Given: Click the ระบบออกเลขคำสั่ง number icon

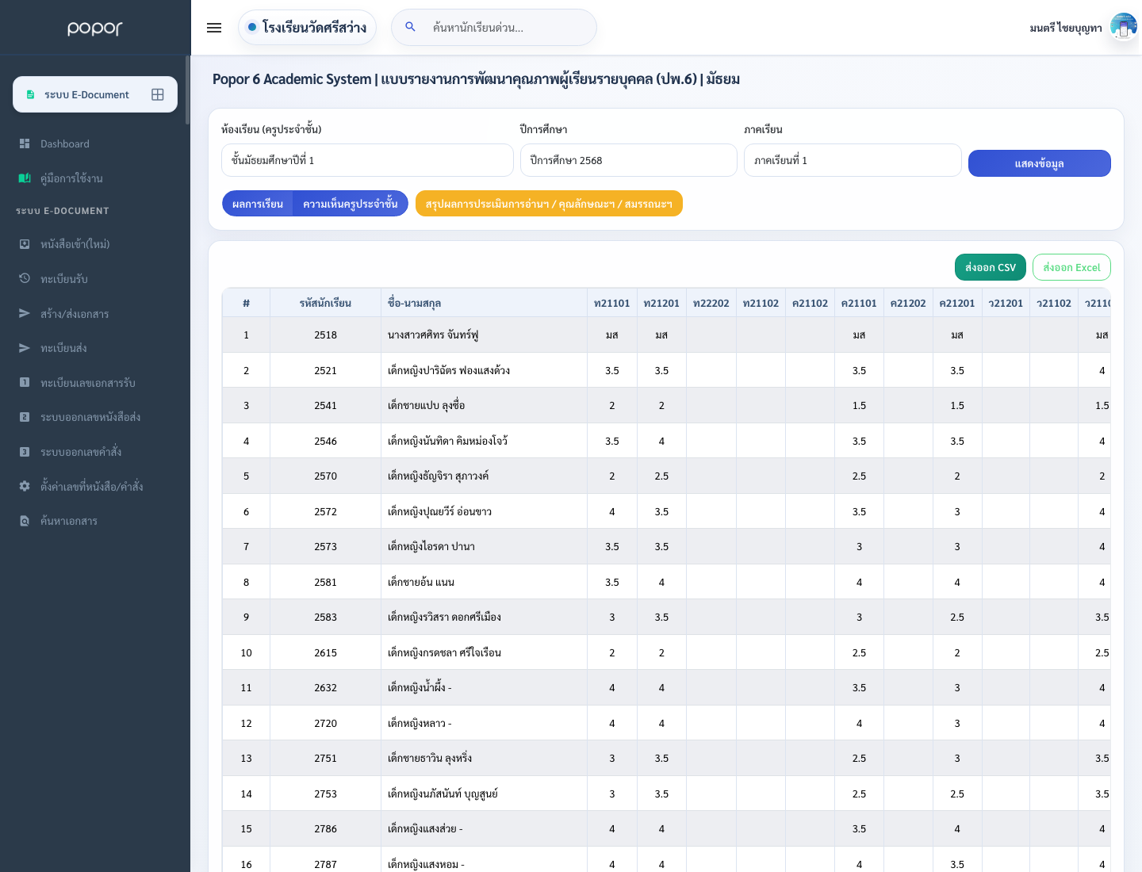Looking at the screenshot, I should (25, 452).
